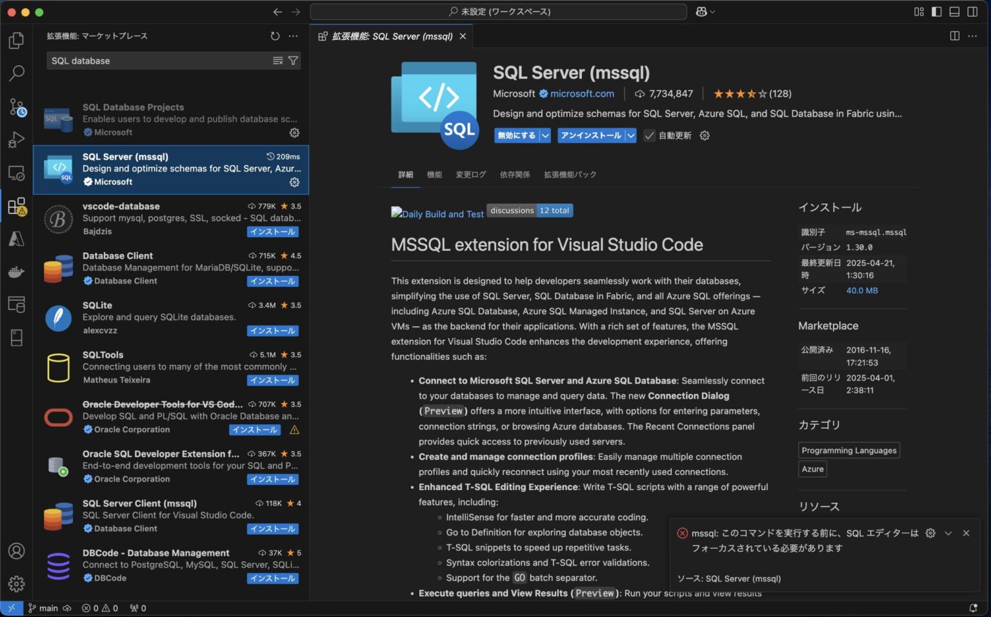This screenshot has height=617, width=991.
Task: Open the 依存関係 tab
Action: (x=514, y=174)
